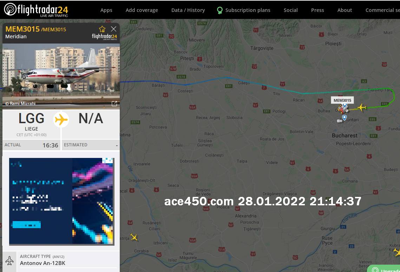Open aircraft photo via external link icon
400x272 pixels.
(x=114, y=104)
